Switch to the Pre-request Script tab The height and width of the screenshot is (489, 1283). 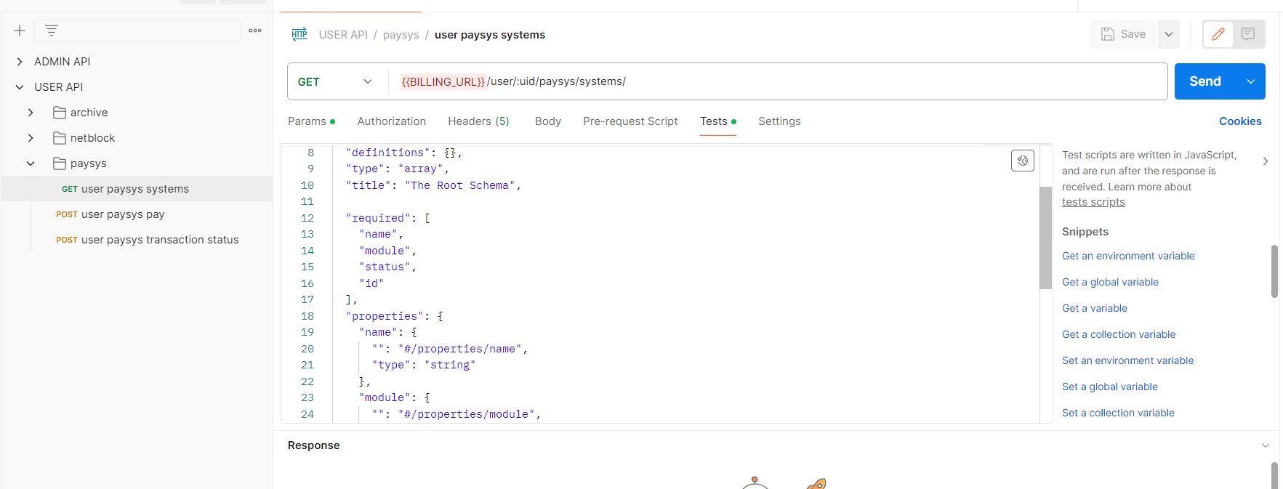(x=630, y=121)
